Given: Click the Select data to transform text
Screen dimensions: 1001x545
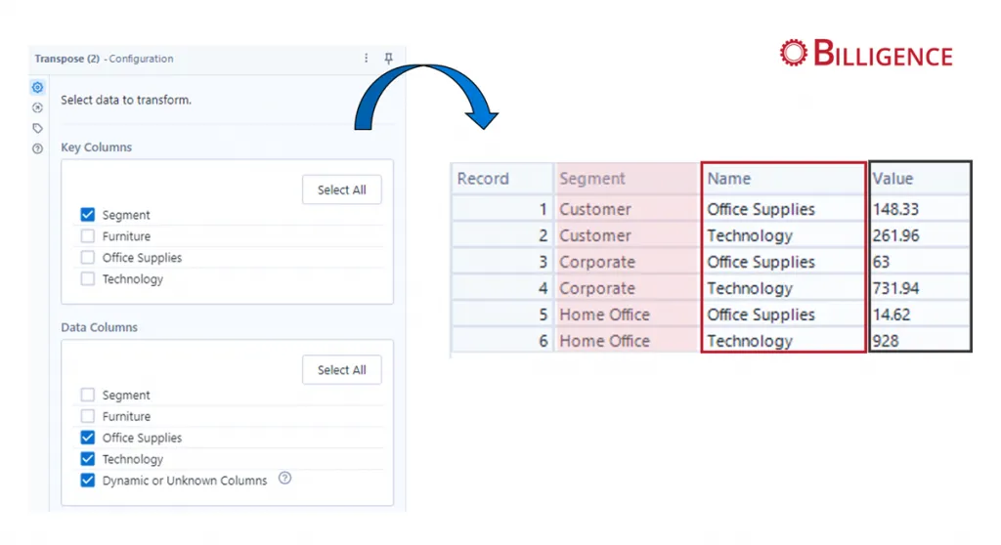Looking at the screenshot, I should (x=126, y=100).
